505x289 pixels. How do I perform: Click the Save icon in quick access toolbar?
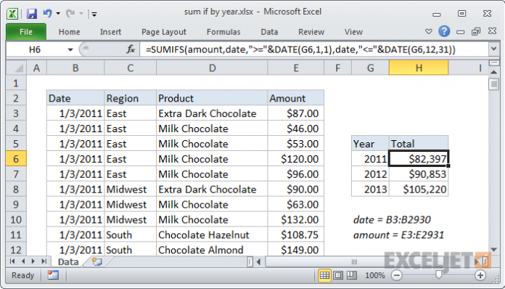pyautogui.click(x=32, y=14)
